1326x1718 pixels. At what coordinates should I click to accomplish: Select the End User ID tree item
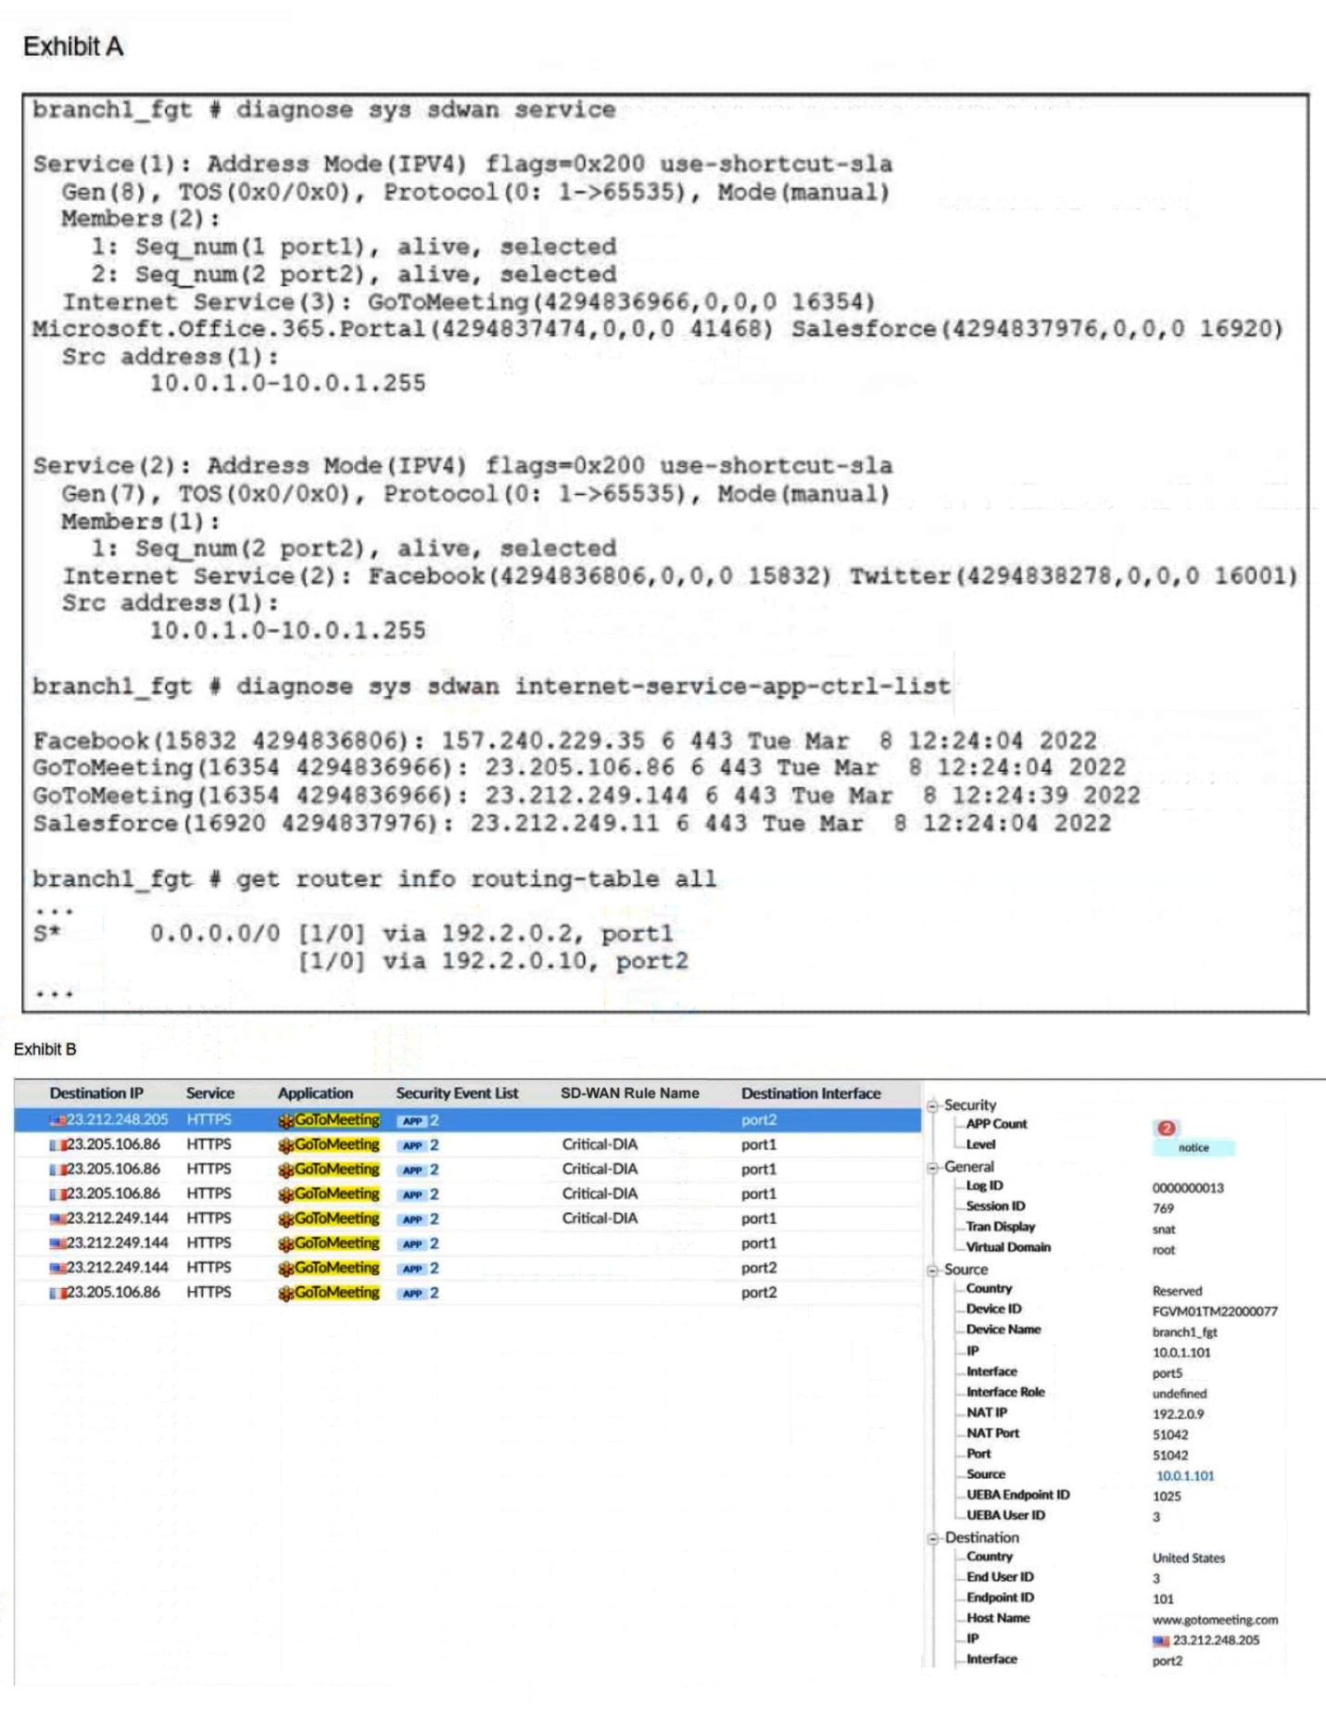click(x=1000, y=1577)
